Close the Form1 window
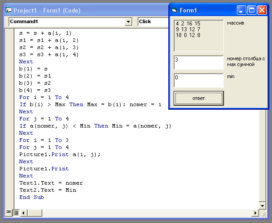 pyautogui.click(x=262, y=10)
